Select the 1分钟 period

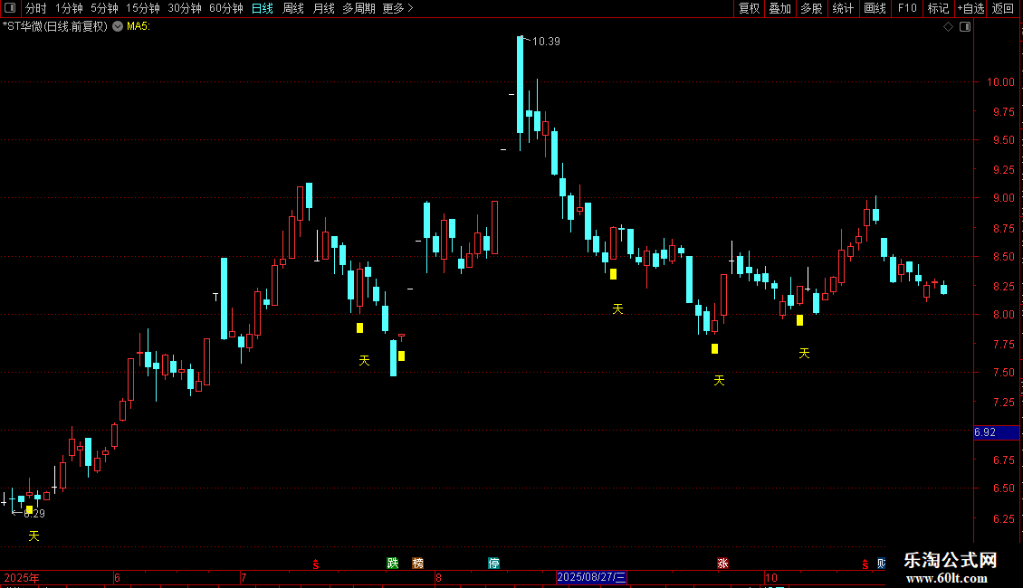(x=69, y=8)
